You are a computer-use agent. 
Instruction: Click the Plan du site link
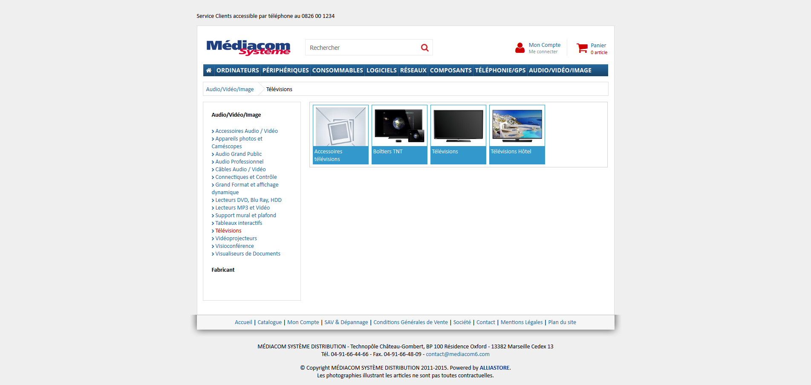click(562, 322)
